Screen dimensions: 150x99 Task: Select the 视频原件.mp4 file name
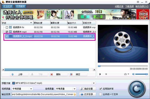coord(20,32)
